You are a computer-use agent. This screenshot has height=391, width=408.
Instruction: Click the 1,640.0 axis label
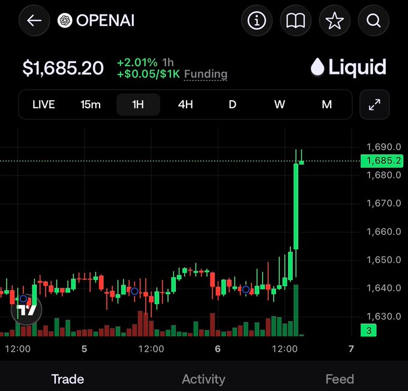(x=384, y=288)
